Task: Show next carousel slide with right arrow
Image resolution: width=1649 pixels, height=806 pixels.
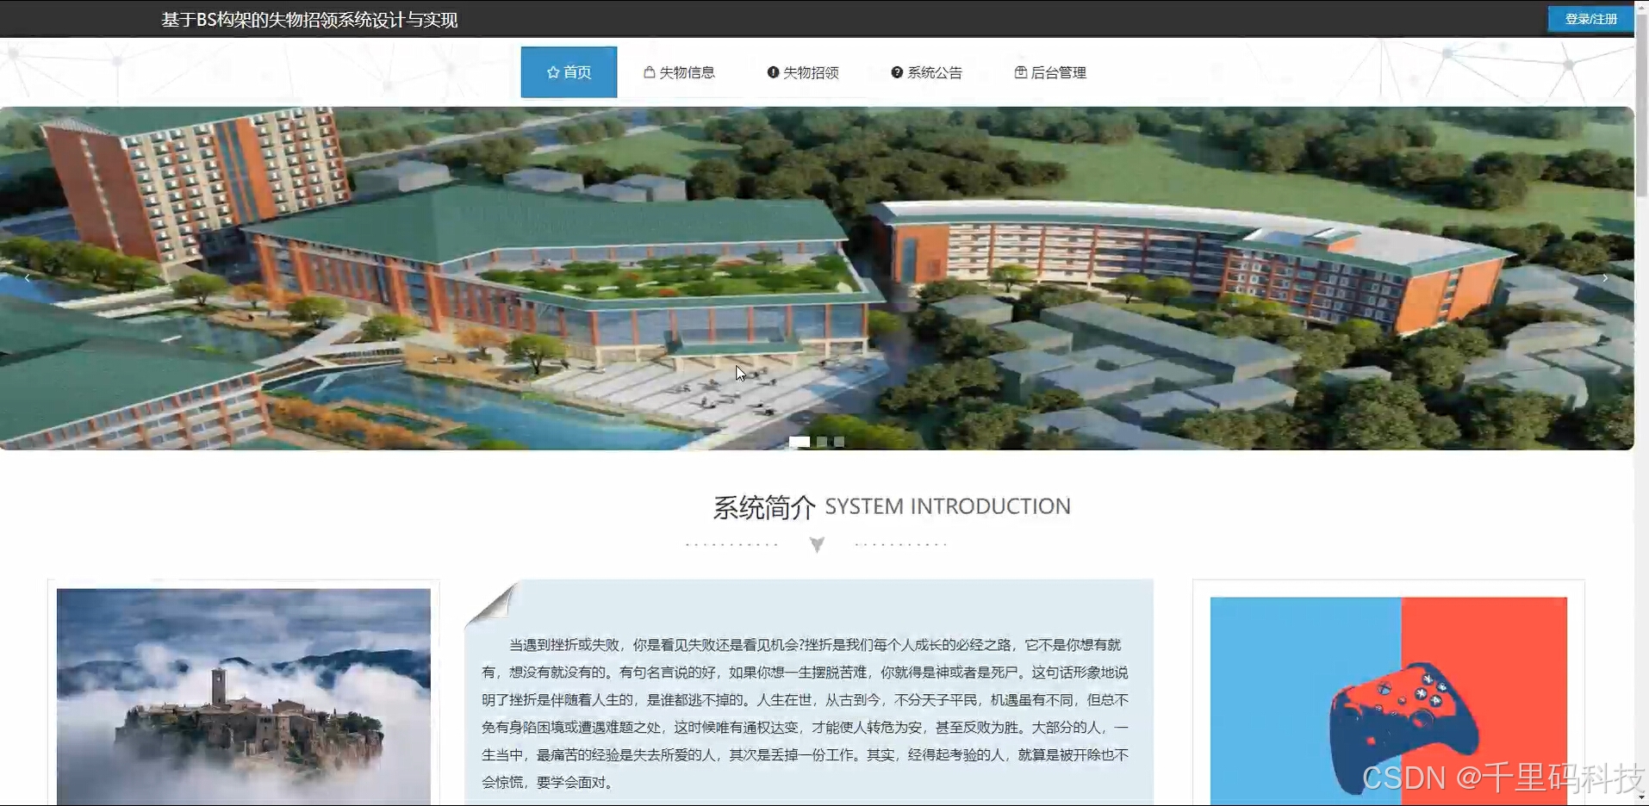Action: point(1605,277)
